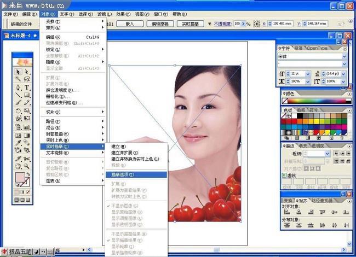Open the 宋体 font family dropdown
The height and width of the screenshot is (257, 356).
coord(344,56)
